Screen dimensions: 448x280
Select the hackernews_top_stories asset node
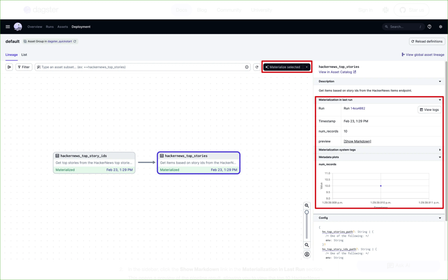pos(199,163)
